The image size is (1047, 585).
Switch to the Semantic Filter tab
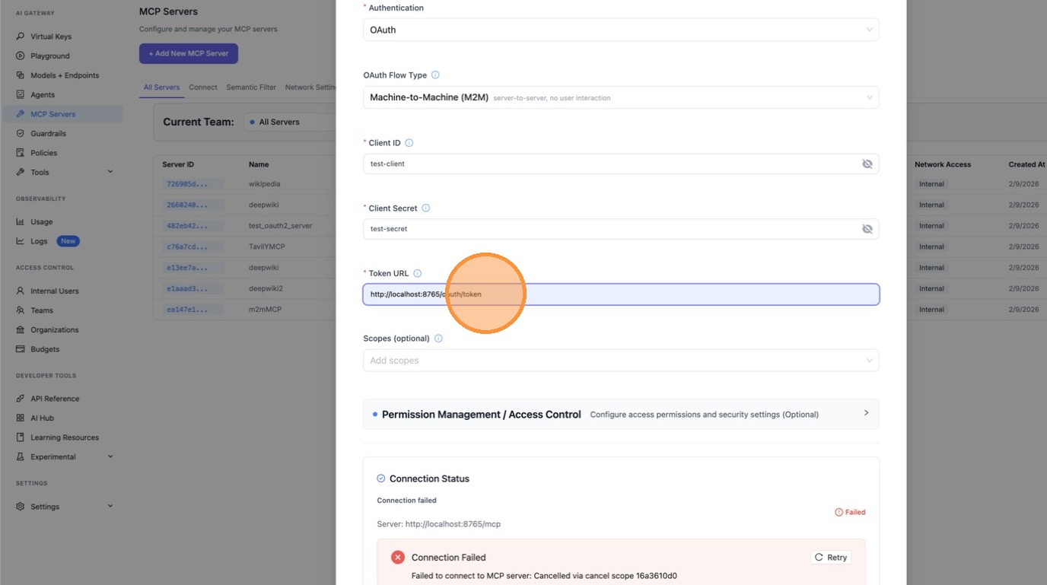(251, 87)
